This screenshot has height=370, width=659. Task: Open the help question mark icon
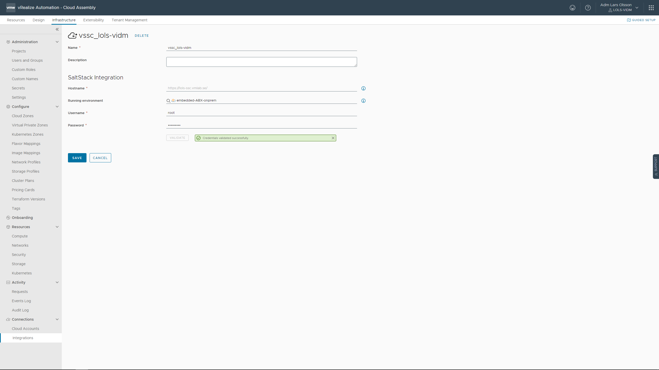click(588, 8)
